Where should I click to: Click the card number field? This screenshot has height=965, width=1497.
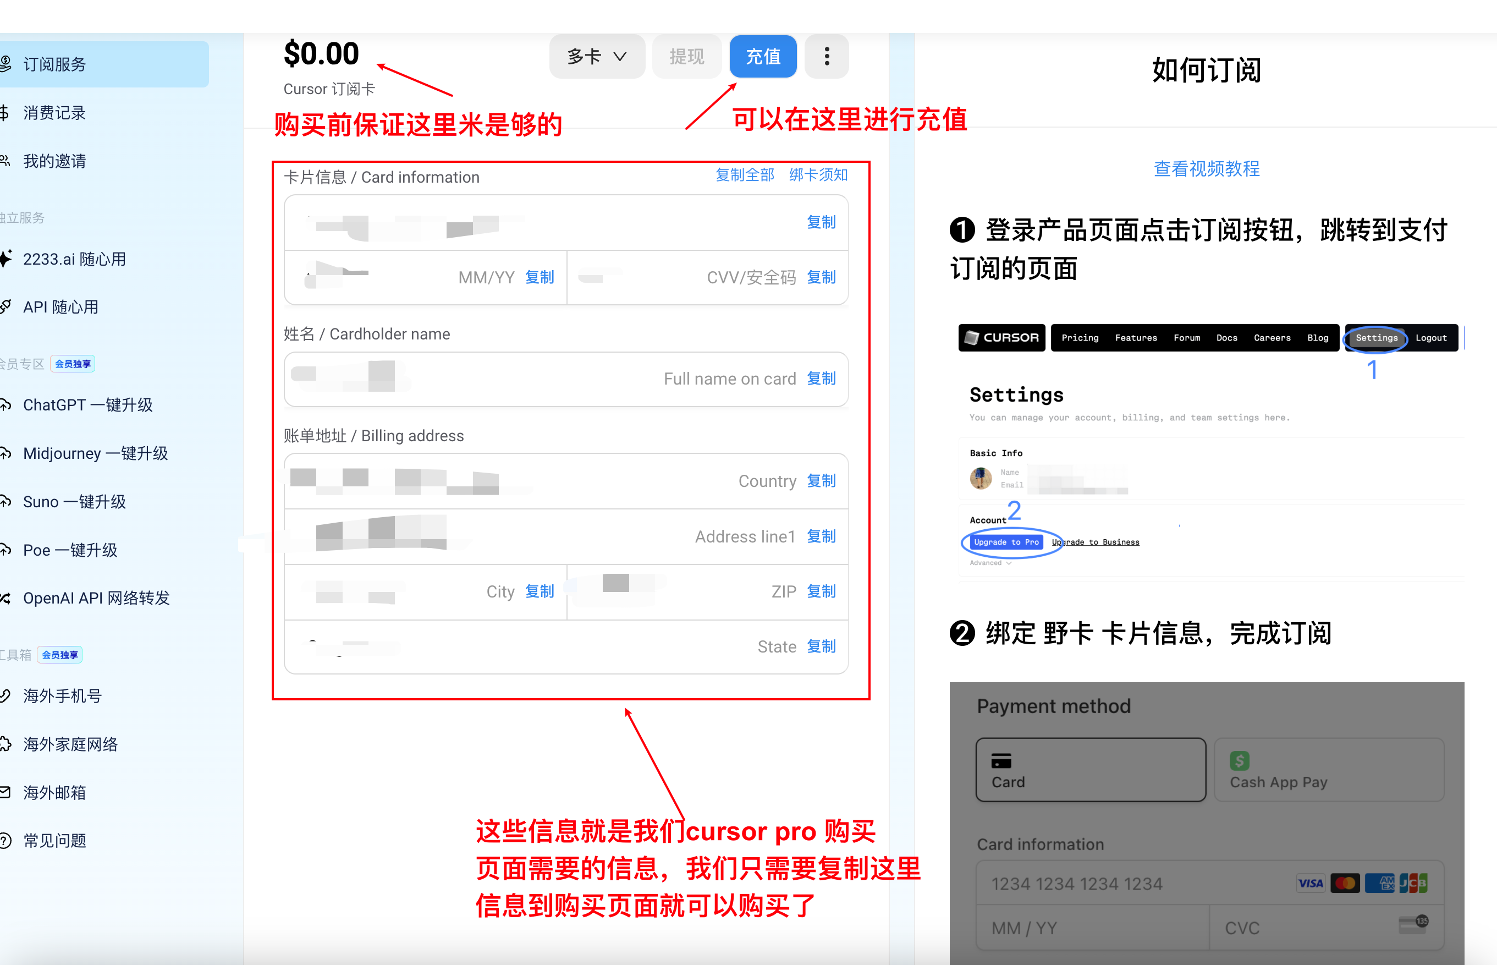point(538,222)
